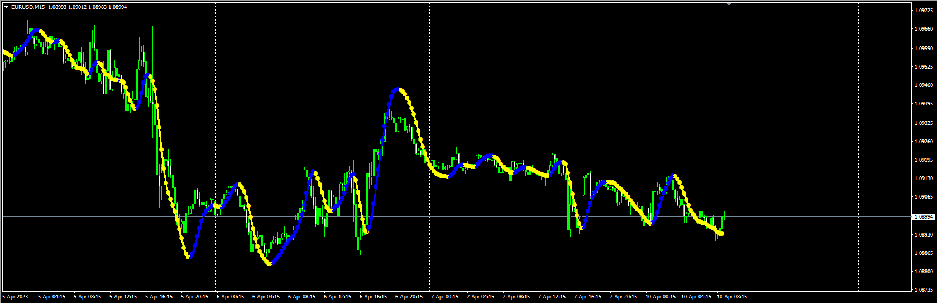The width and height of the screenshot is (938, 304).
Task: Click time axis label 6 Apr 20:15
Action: coord(409,297)
